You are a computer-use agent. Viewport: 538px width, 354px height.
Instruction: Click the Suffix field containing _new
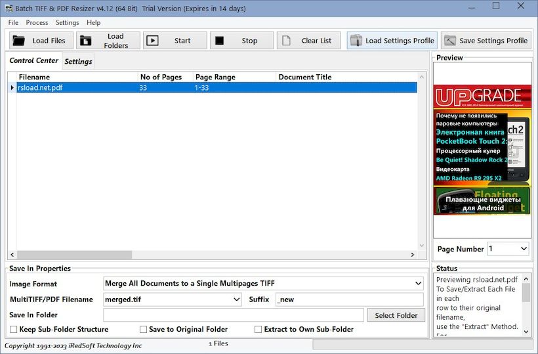coord(349,299)
